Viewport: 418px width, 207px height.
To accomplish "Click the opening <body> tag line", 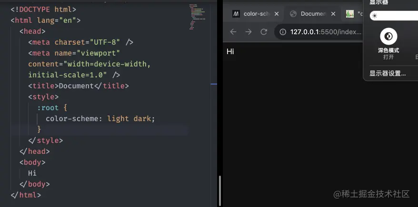I will click(32, 162).
